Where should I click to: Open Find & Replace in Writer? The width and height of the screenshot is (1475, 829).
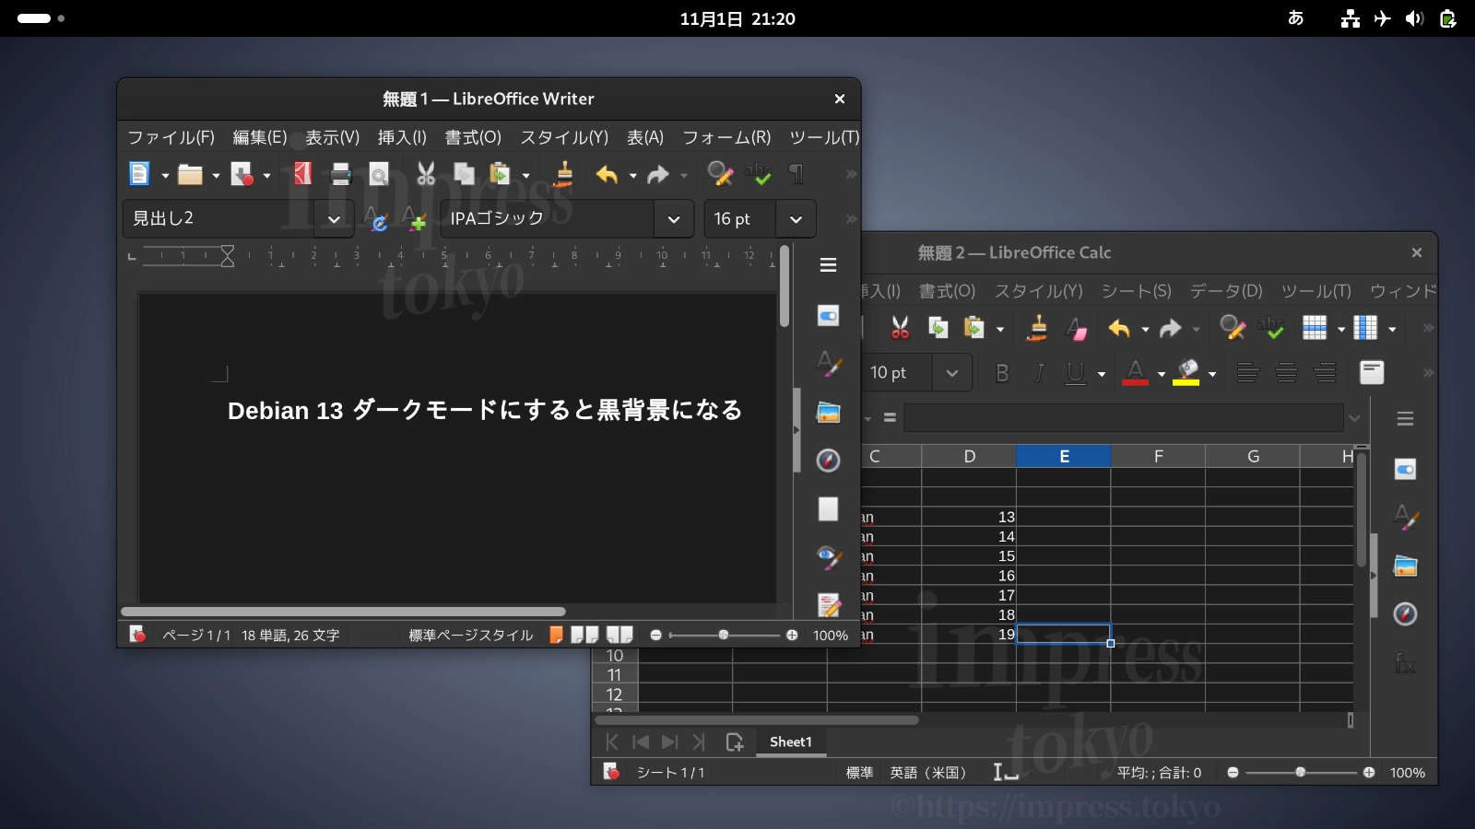click(720, 174)
